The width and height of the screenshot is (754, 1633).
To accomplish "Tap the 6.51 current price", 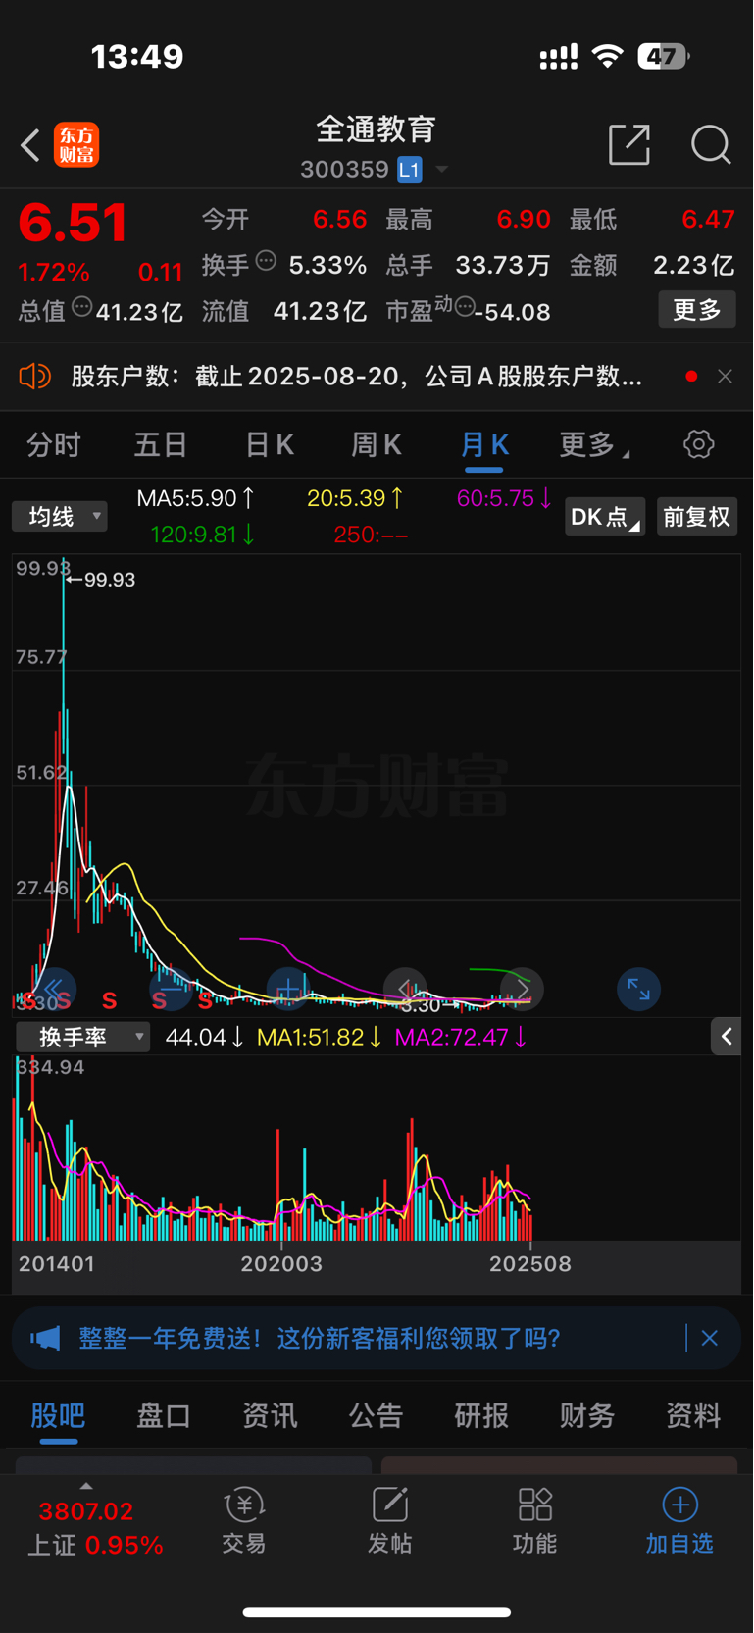I will click(74, 223).
